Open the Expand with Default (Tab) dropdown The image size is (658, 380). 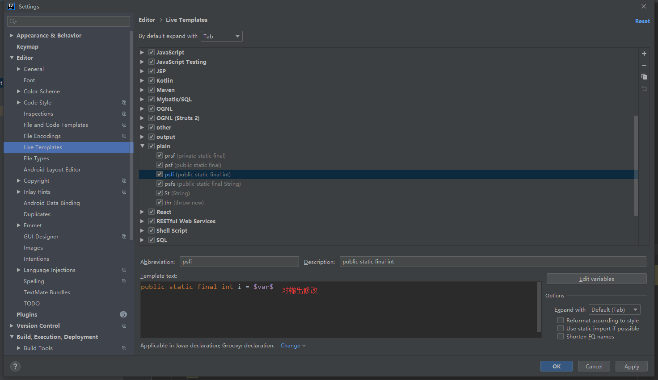point(614,310)
